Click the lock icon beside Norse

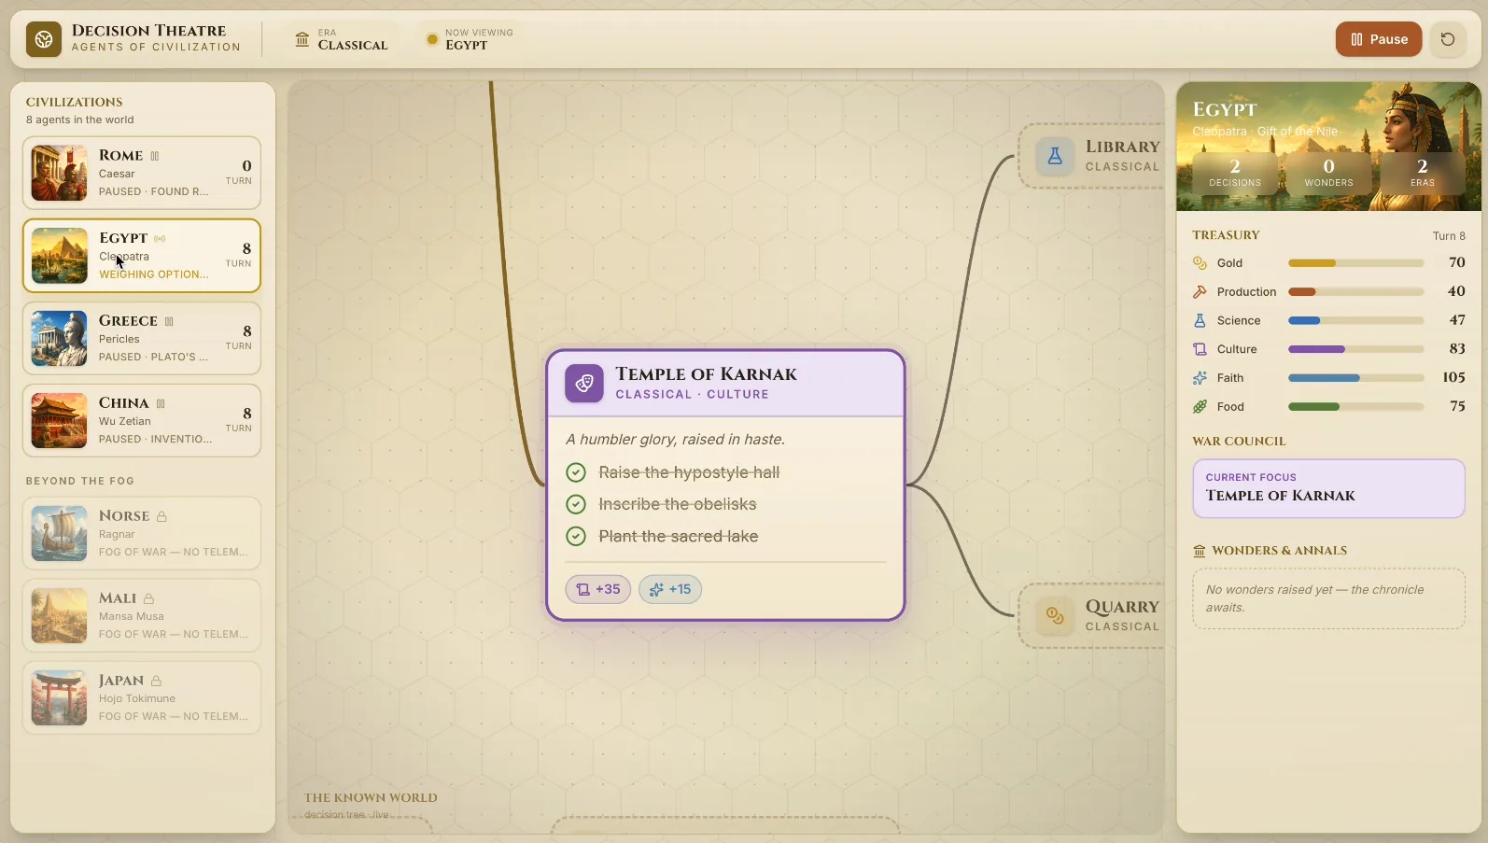(161, 516)
